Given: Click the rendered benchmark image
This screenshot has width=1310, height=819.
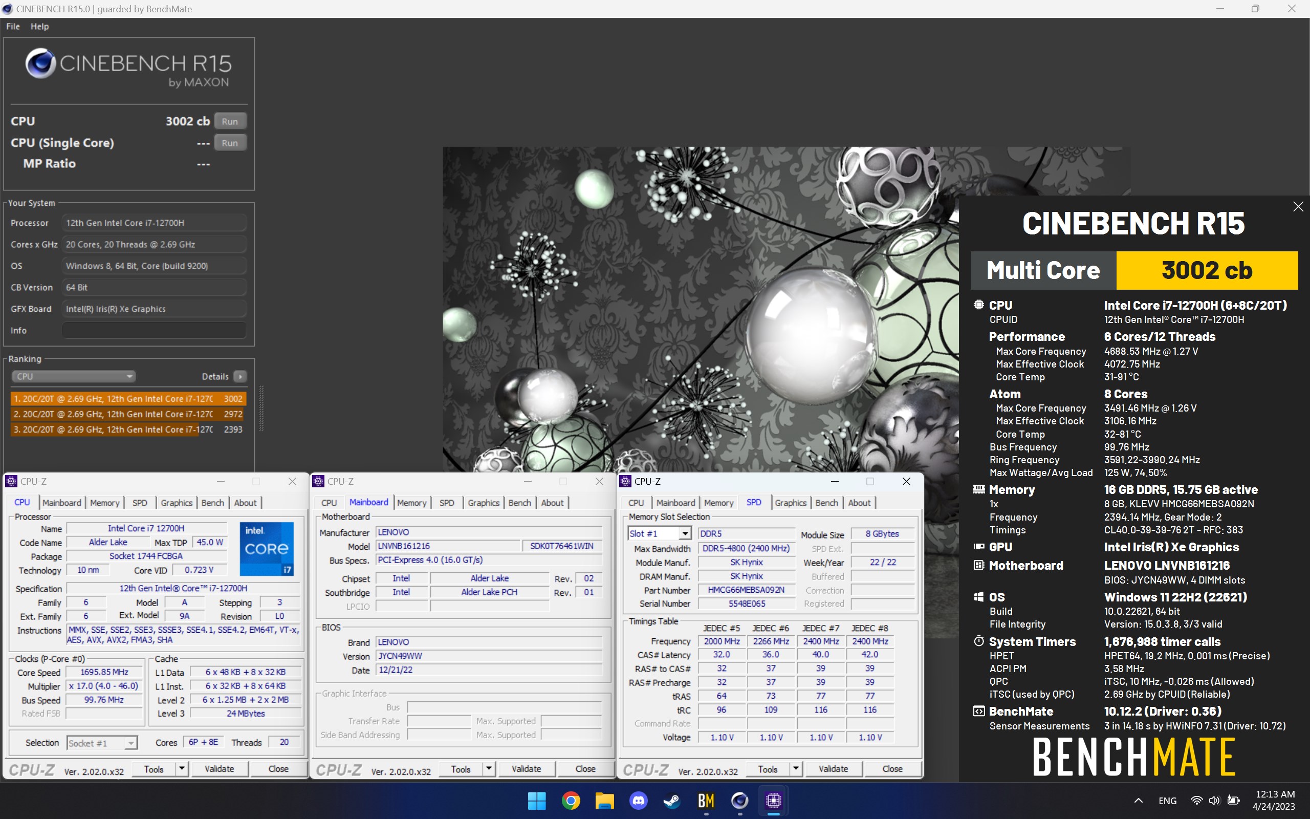Looking at the screenshot, I should pos(701,309).
